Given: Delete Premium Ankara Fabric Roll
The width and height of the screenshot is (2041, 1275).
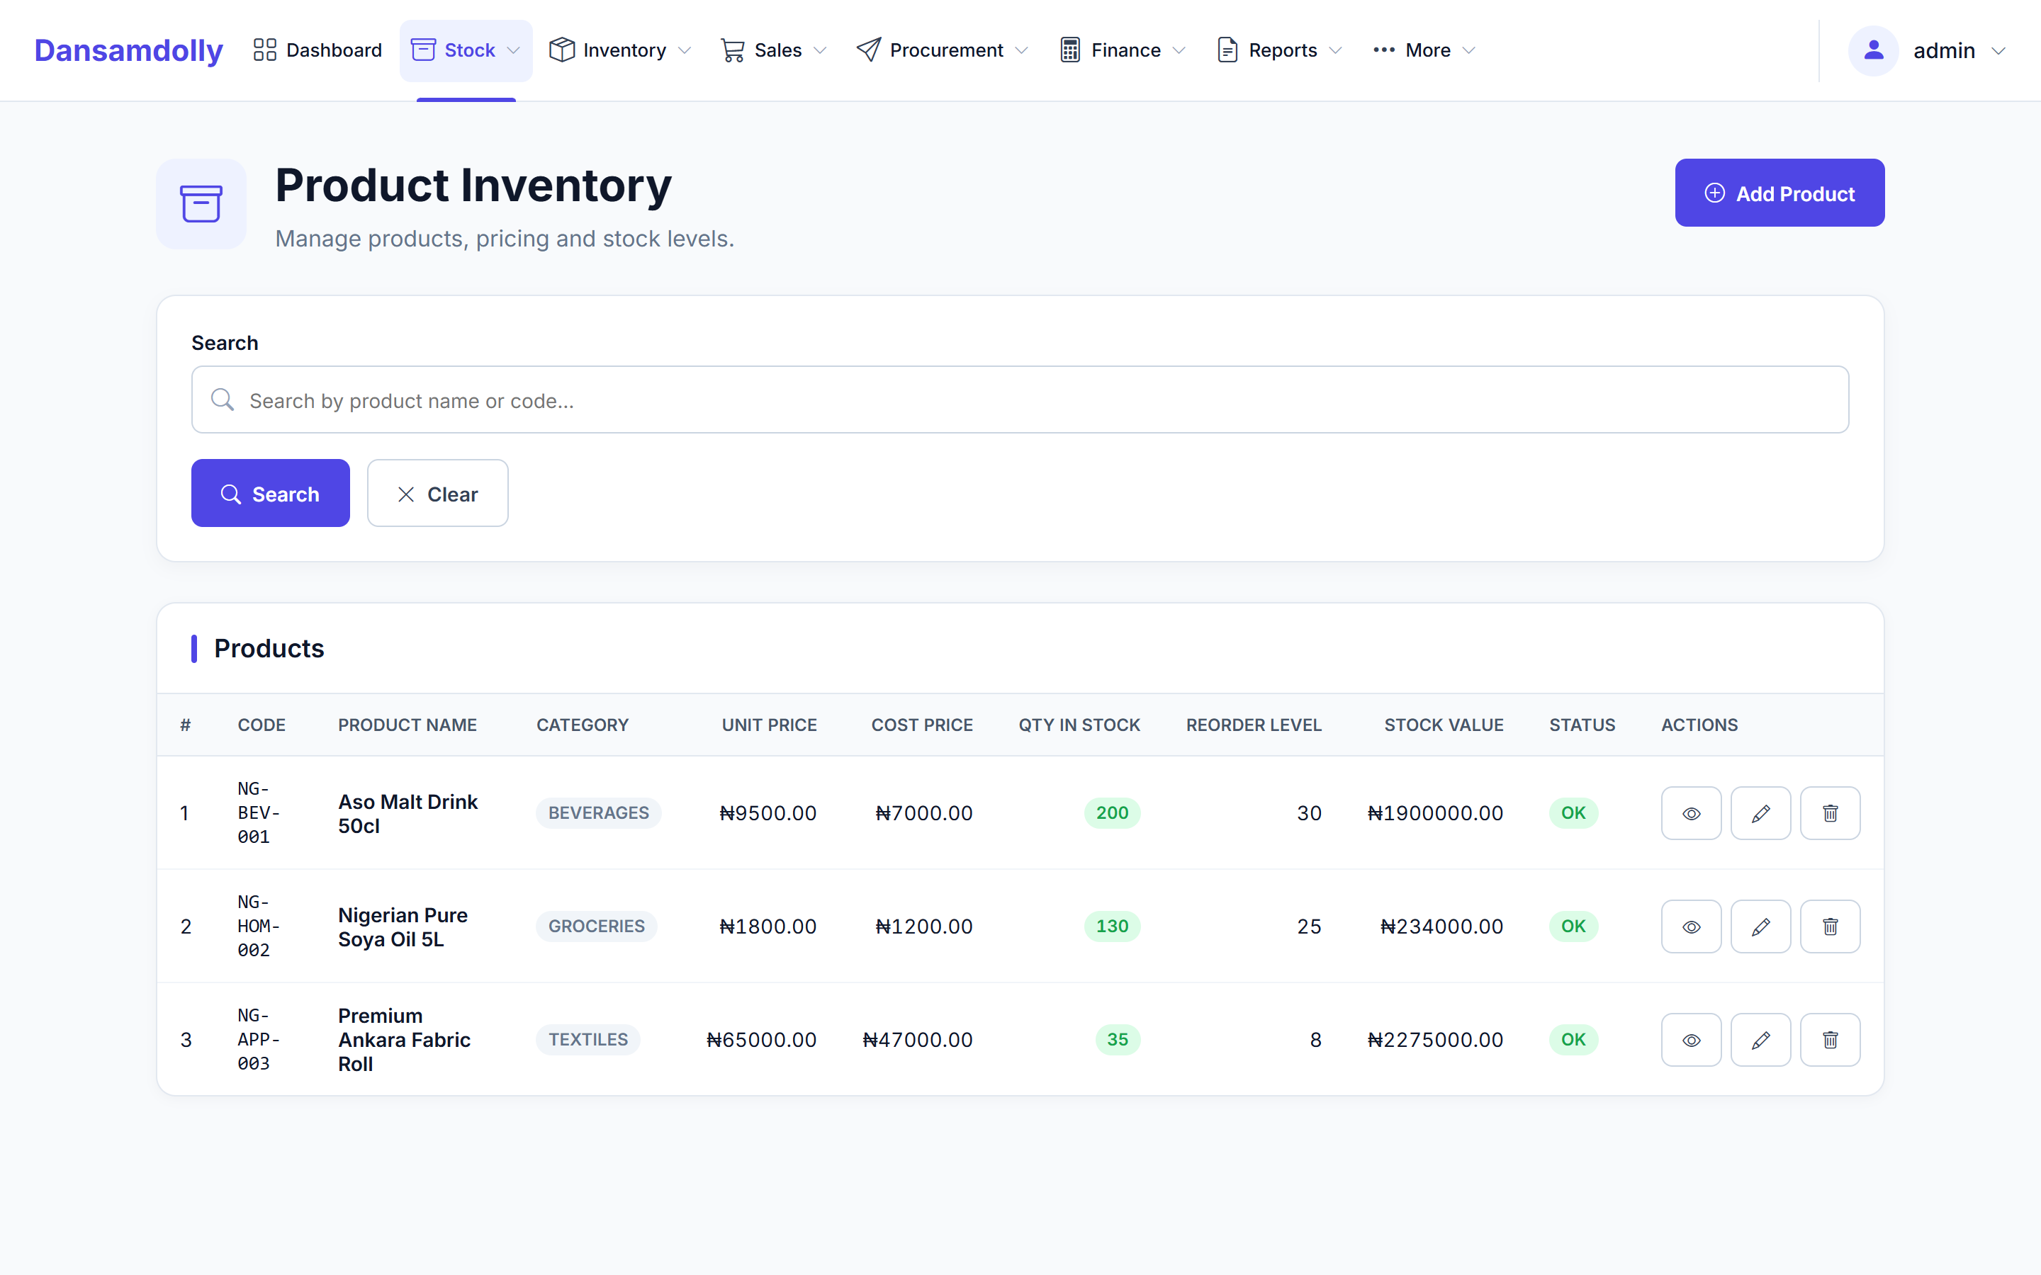Looking at the screenshot, I should [1830, 1040].
